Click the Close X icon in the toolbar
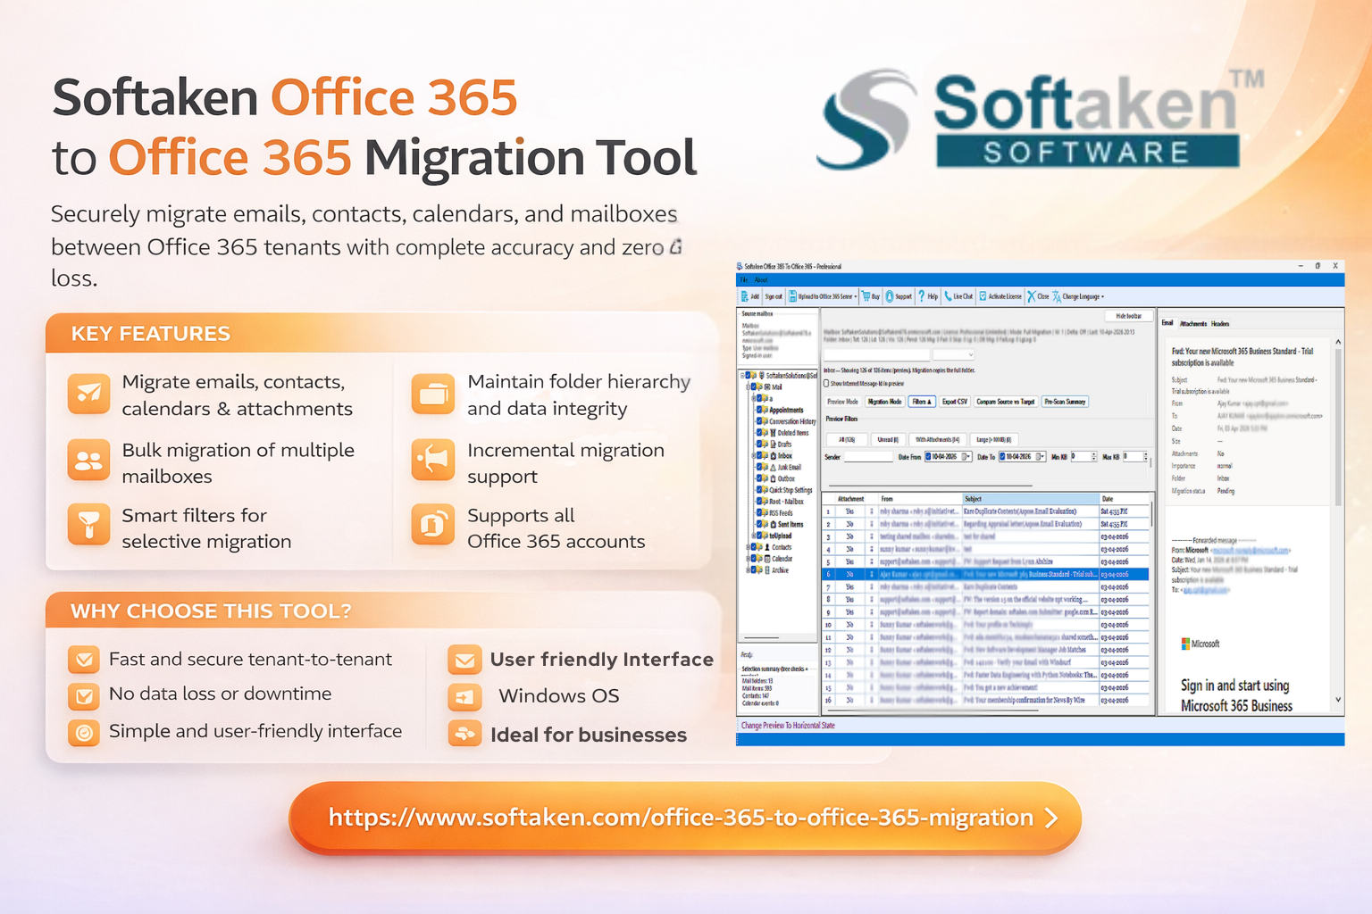Viewport: 1372px width, 914px height. (x=1032, y=296)
